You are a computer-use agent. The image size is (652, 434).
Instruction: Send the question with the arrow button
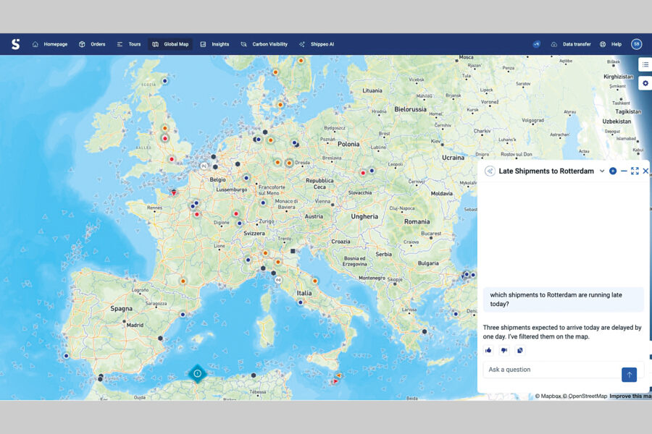tap(629, 374)
